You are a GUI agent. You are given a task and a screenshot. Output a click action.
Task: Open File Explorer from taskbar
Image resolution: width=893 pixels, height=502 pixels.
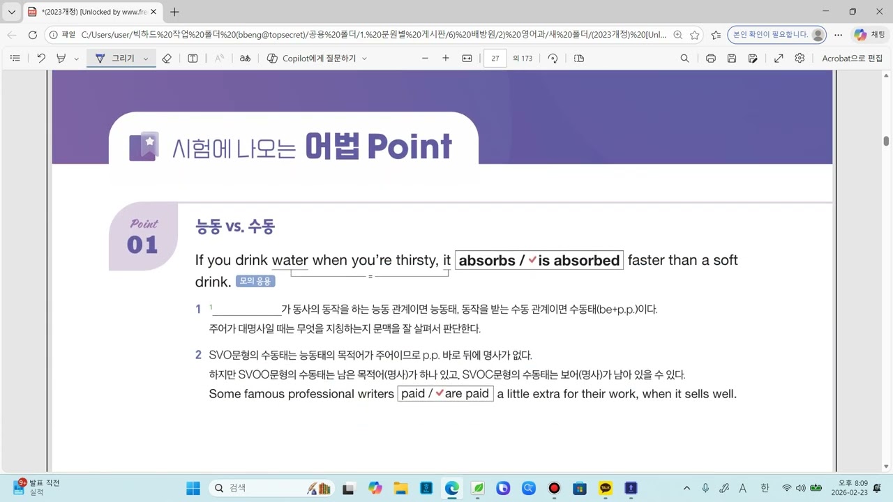[x=400, y=488]
